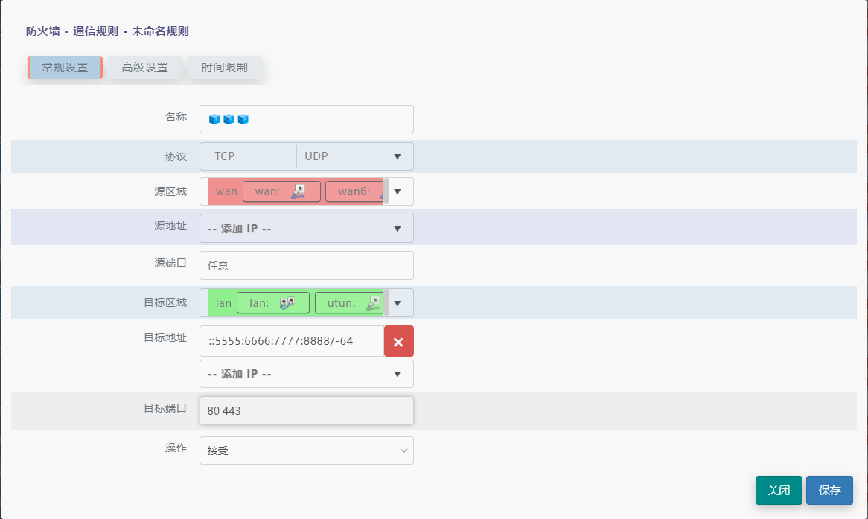The image size is (868, 519).
Task: Click the utun interface icon
Action: [374, 303]
